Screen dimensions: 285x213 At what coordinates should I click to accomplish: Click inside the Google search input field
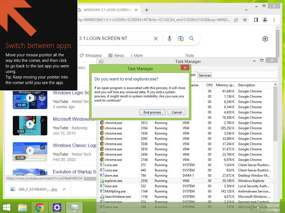click(114, 38)
